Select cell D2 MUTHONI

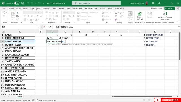pyautogui.click(x=65, y=38)
